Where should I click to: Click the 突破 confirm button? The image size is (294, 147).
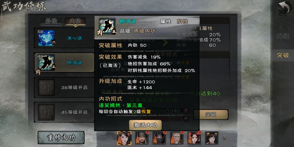(211, 115)
